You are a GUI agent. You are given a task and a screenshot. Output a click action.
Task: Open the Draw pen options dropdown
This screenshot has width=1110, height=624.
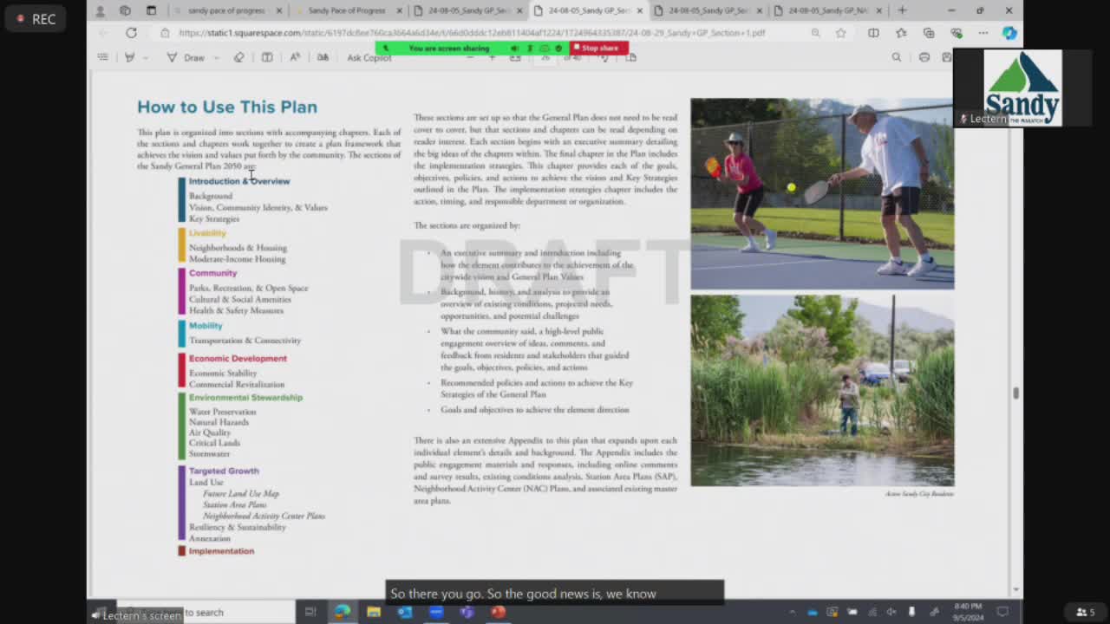pos(216,57)
